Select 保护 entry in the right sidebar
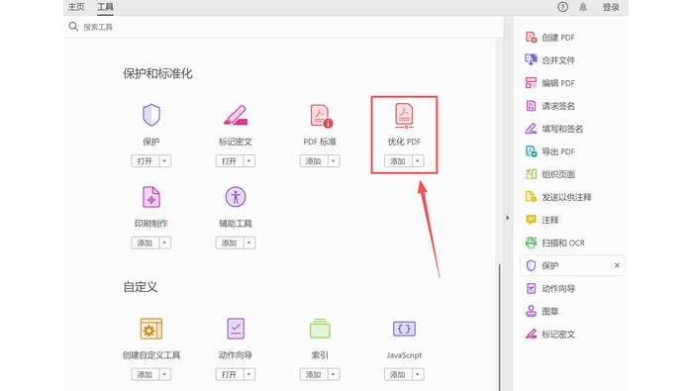This screenshot has height=391, width=693. pyautogui.click(x=572, y=265)
